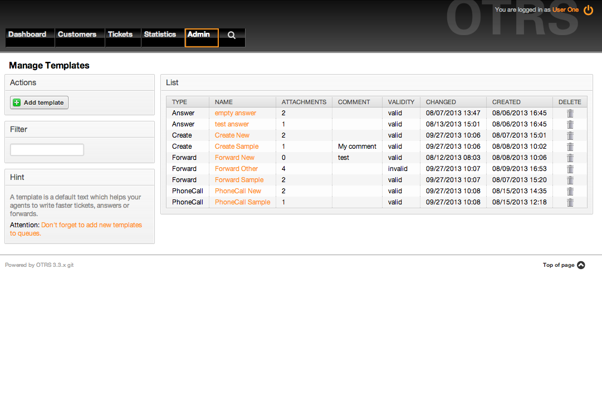Open the 'Forward New' template link
The image size is (602, 415).
[x=234, y=158]
